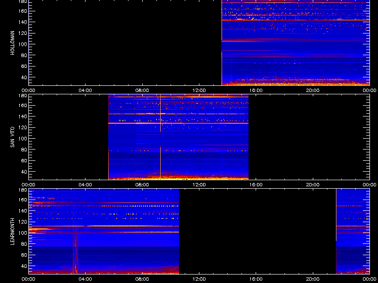Select 08:00 time label under San Vito plot
Screen dimensions: 378x283
142,185
